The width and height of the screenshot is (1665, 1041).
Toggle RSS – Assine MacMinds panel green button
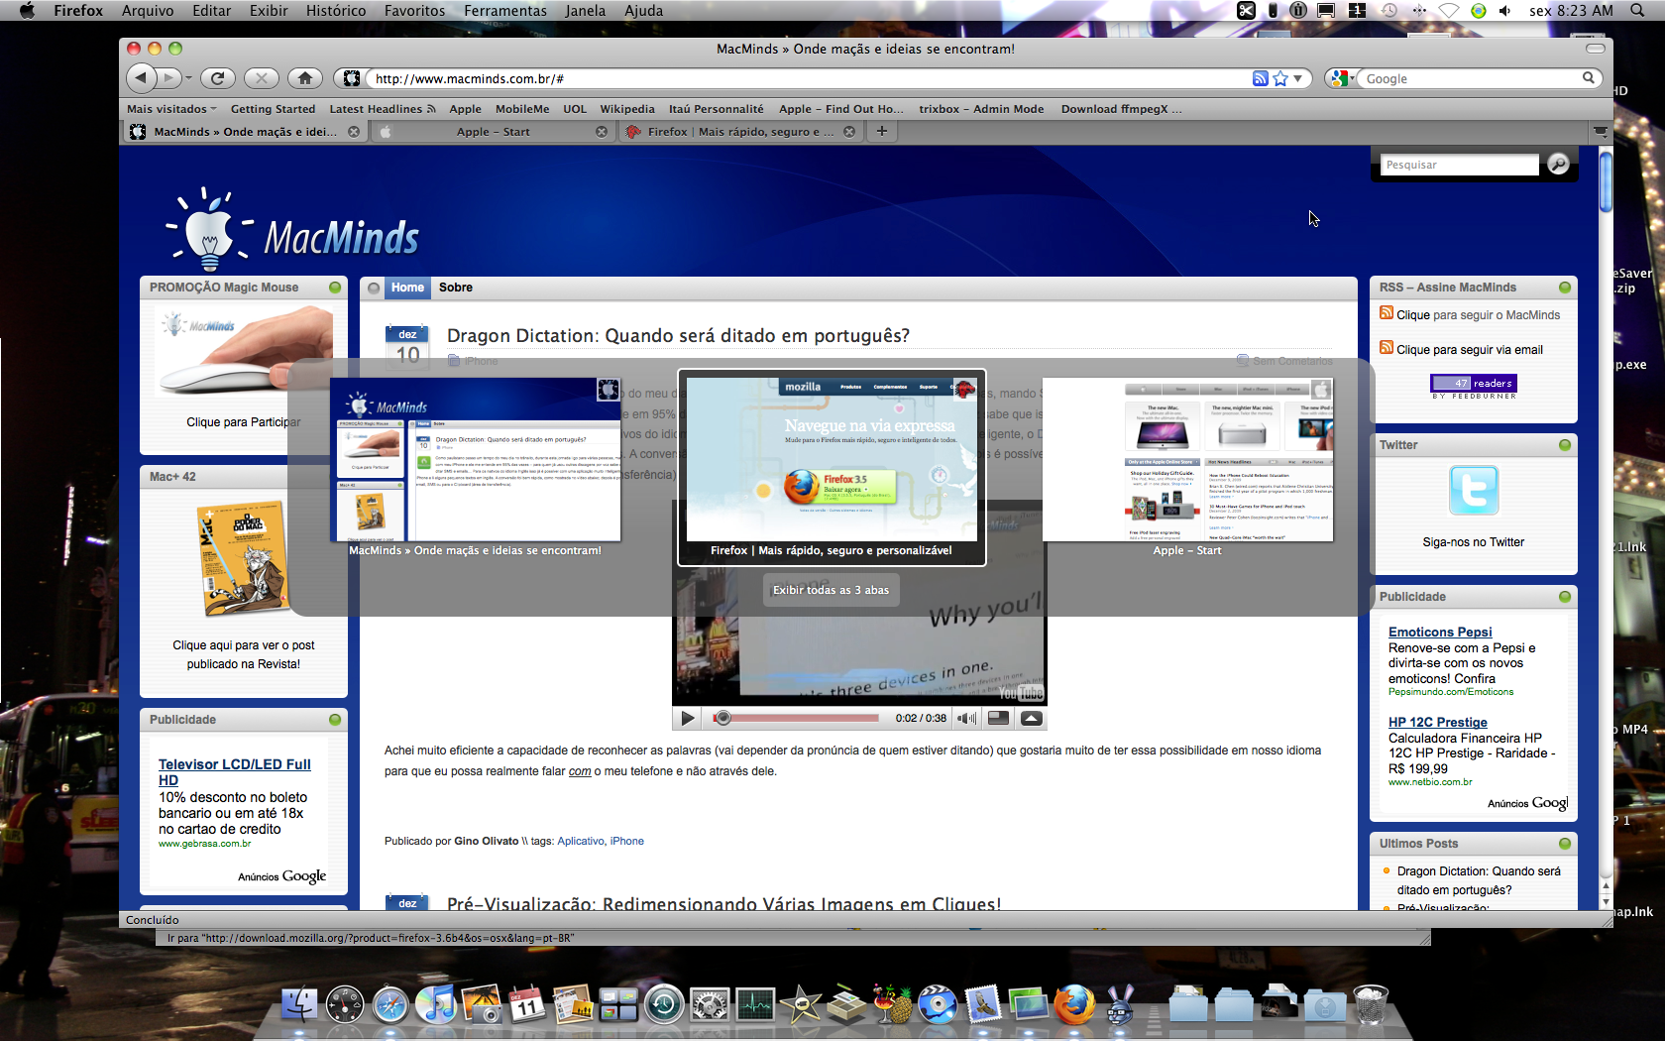[1565, 288]
